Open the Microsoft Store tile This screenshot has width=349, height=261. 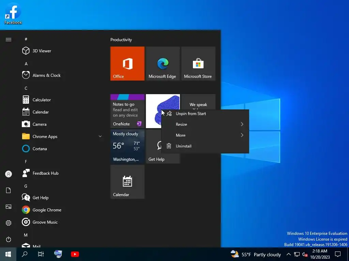(198, 64)
